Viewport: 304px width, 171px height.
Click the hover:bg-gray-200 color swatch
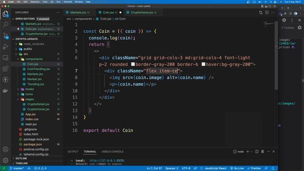203,64
